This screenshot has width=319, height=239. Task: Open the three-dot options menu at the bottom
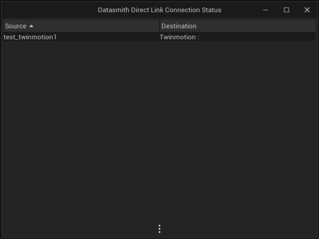[159, 229]
